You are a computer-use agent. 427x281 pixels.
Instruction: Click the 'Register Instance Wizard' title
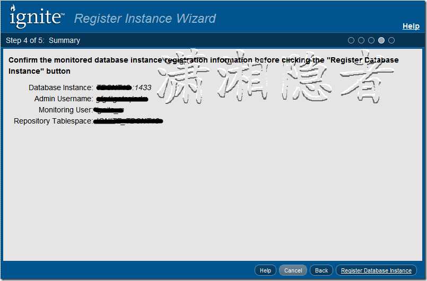[145, 19]
